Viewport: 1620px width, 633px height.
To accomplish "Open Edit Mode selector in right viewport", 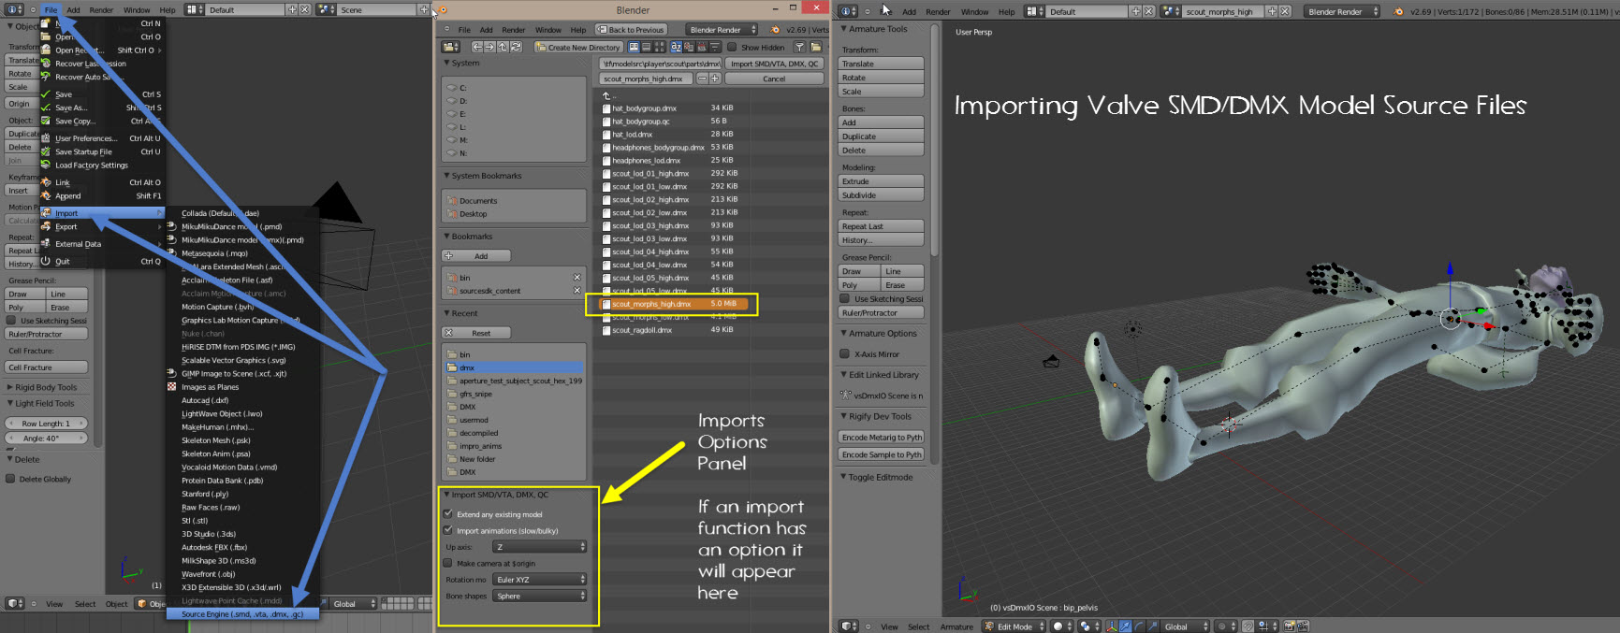I will tap(1013, 626).
